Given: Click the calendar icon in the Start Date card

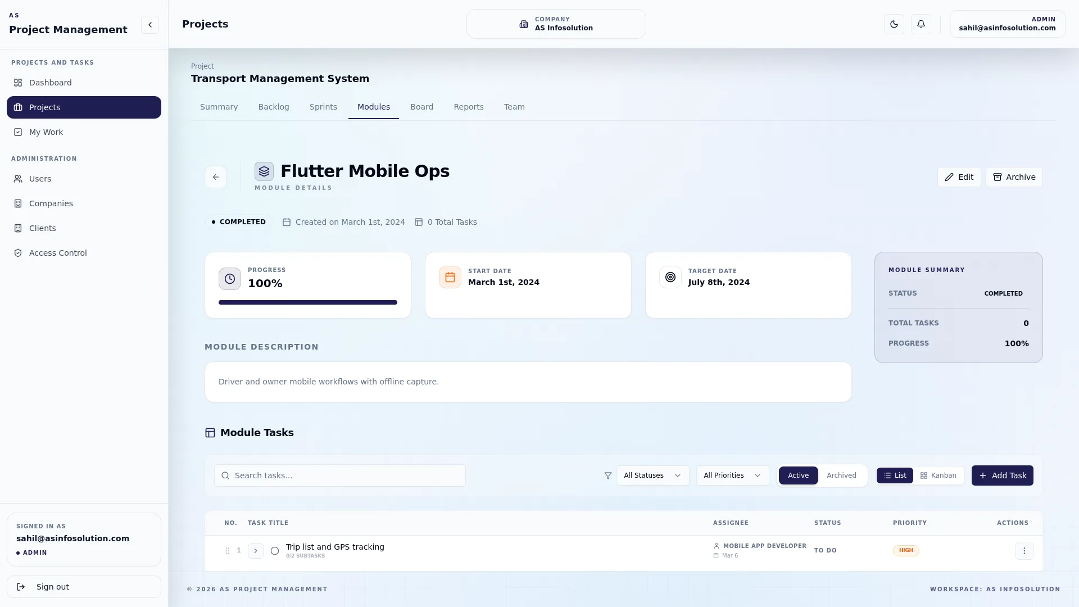Looking at the screenshot, I should 450,277.
